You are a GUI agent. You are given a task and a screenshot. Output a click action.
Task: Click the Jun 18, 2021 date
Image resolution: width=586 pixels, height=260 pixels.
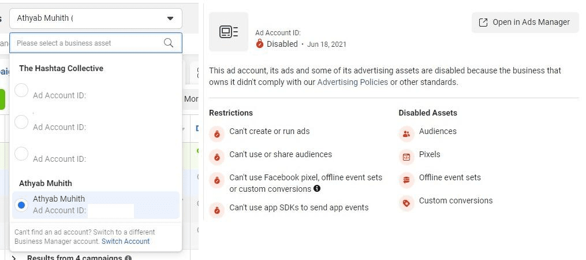click(327, 44)
